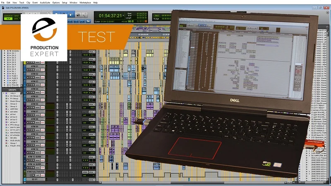This screenshot has width=331, height=186.
Task: Select the ATM 04 track name
Action: point(35,89)
